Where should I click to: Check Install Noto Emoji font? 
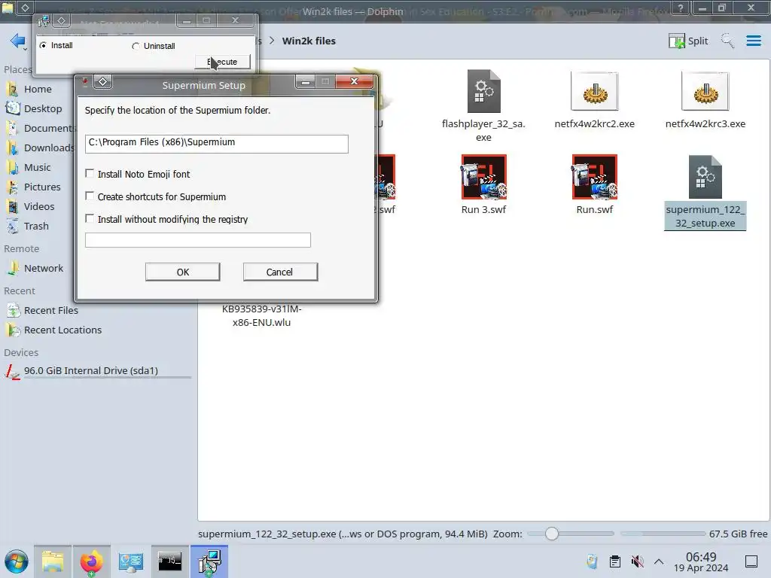(x=90, y=174)
